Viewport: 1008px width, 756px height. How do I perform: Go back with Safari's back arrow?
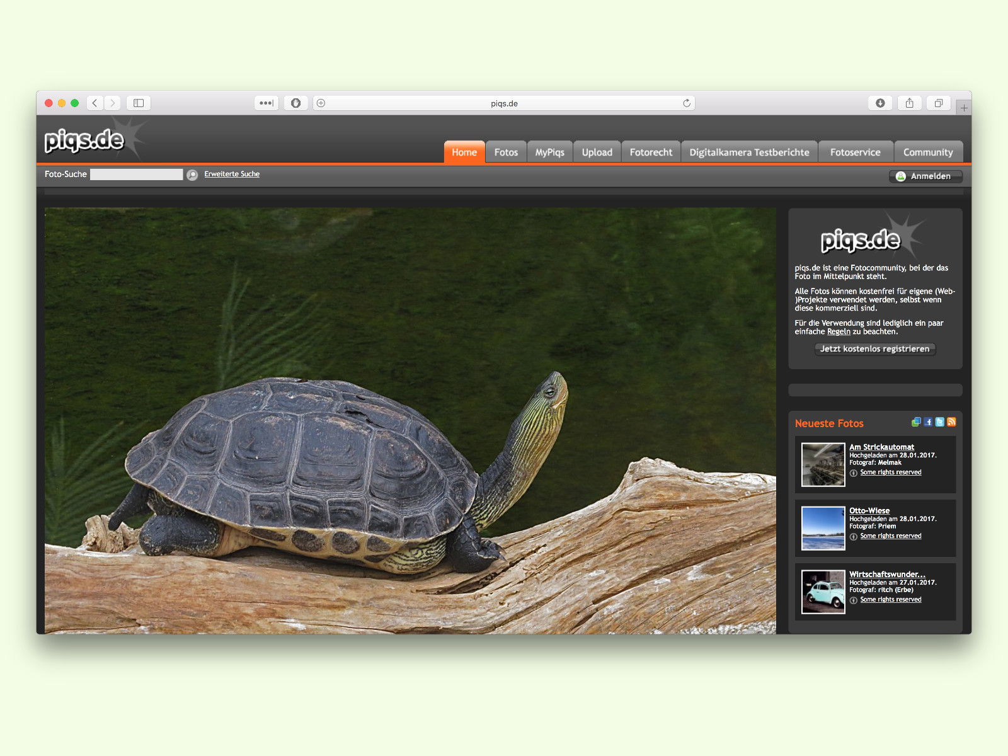(x=95, y=103)
